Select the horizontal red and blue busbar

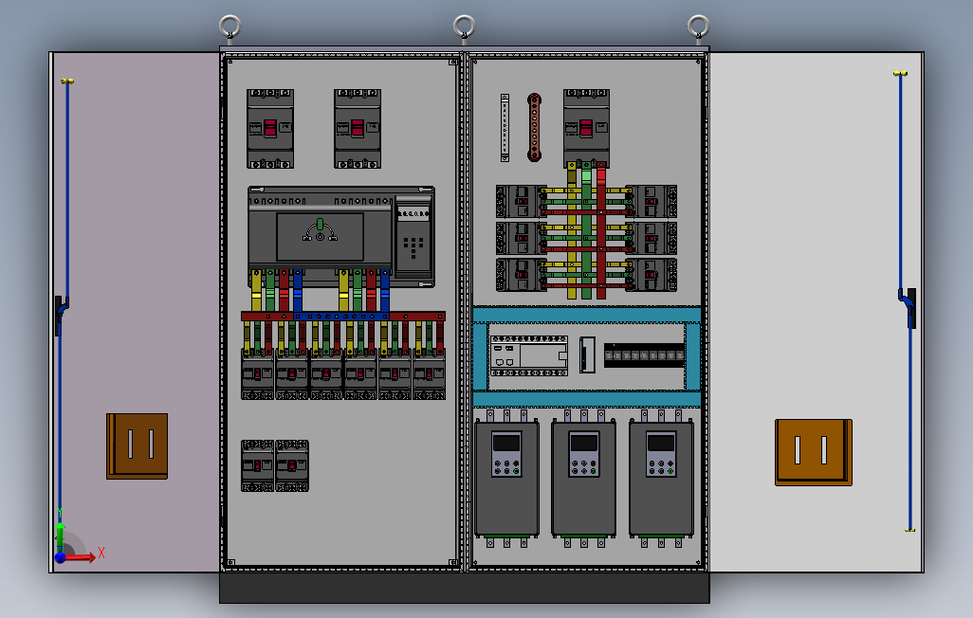[x=343, y=317]
